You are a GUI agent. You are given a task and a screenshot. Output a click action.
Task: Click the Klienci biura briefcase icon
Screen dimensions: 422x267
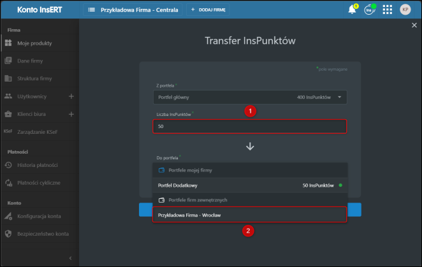(8, 114)
